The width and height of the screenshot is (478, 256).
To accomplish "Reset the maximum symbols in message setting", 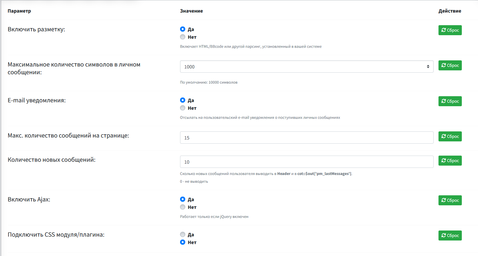I will click(x=450, y=65).
